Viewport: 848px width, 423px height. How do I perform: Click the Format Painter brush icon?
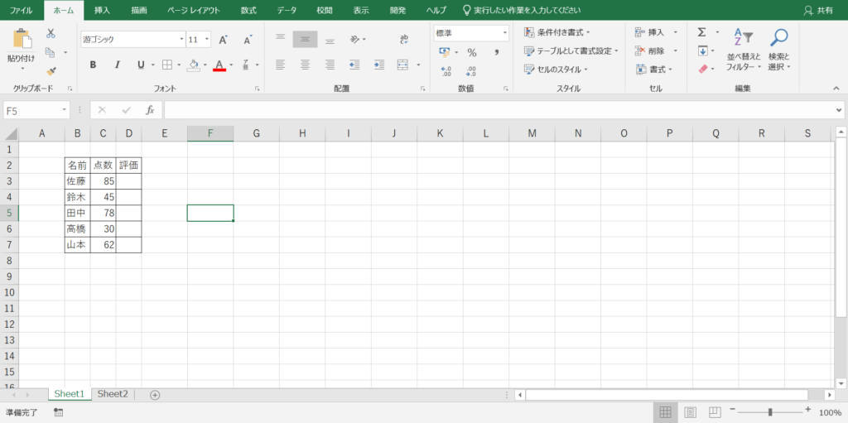coord(51,71)
